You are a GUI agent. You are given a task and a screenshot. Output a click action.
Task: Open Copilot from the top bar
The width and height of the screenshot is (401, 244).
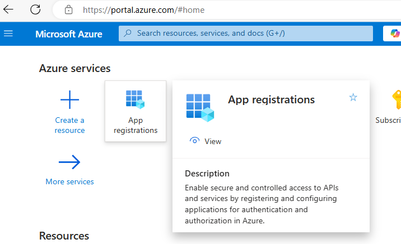[395, 34]
